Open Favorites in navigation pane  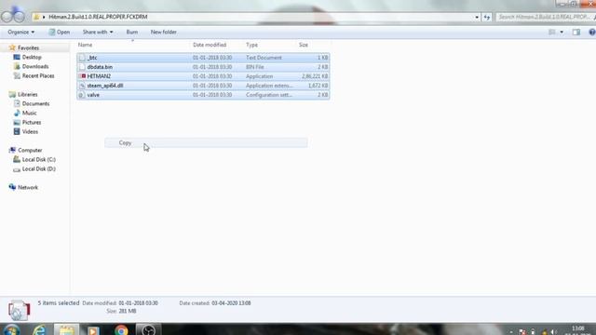point(29,47)
